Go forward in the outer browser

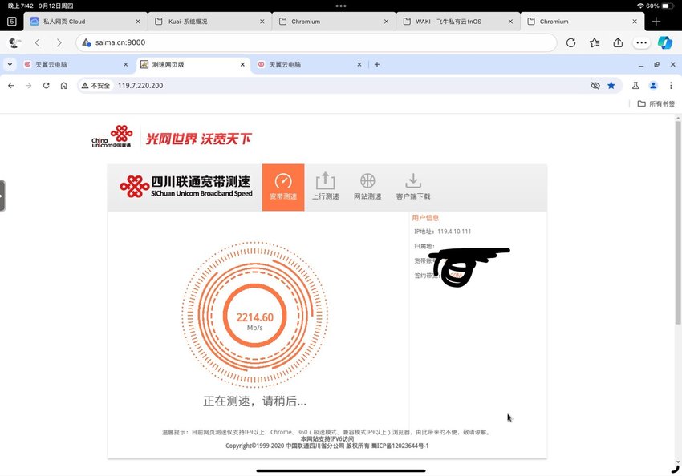pos(59,42)
